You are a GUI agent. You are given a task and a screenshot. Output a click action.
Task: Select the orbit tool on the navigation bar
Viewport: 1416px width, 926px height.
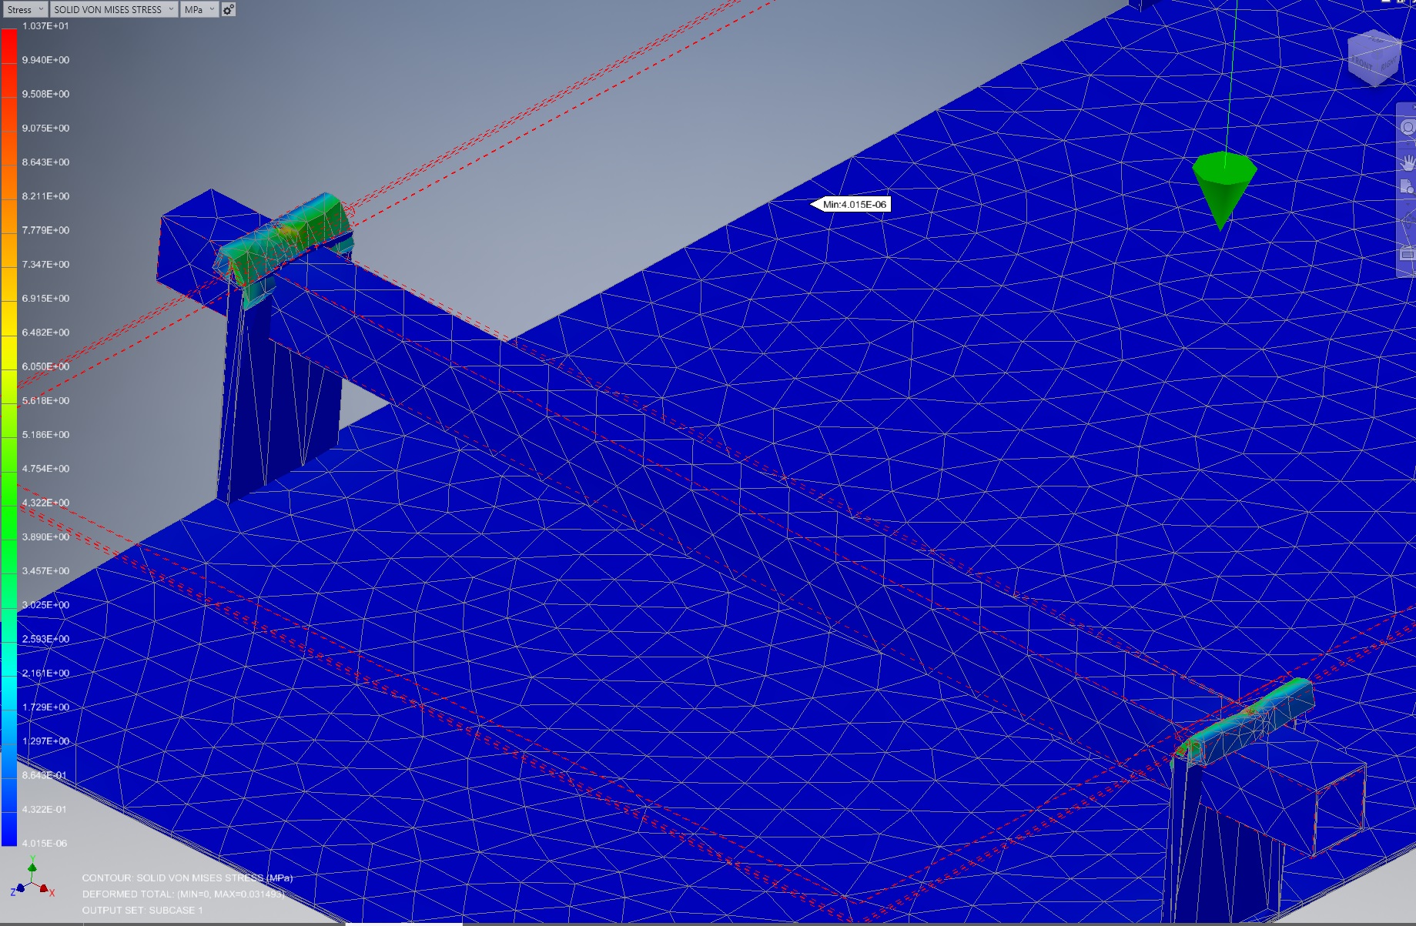(1408, 220)
